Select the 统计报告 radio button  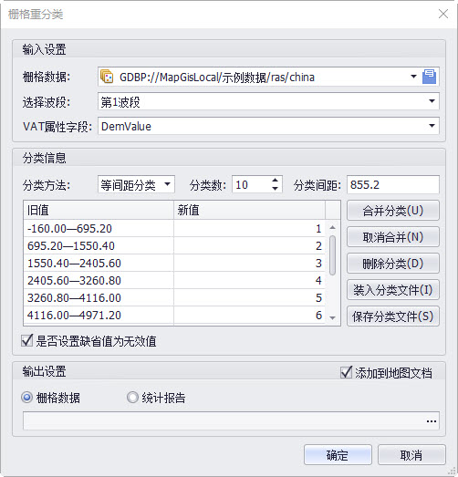coord(132,398)
